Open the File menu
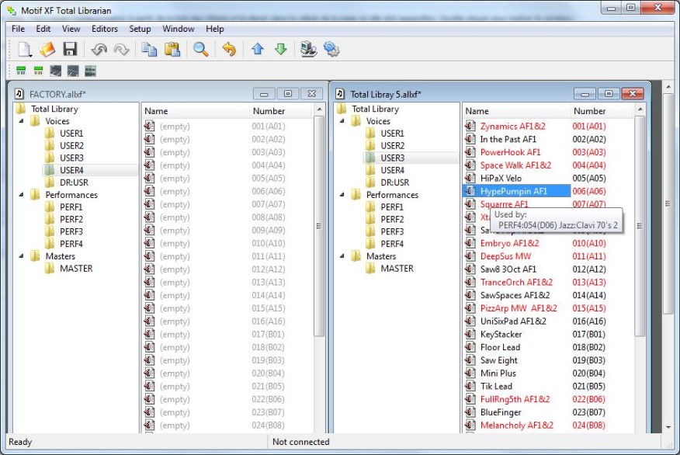 (x=18, y=29)
